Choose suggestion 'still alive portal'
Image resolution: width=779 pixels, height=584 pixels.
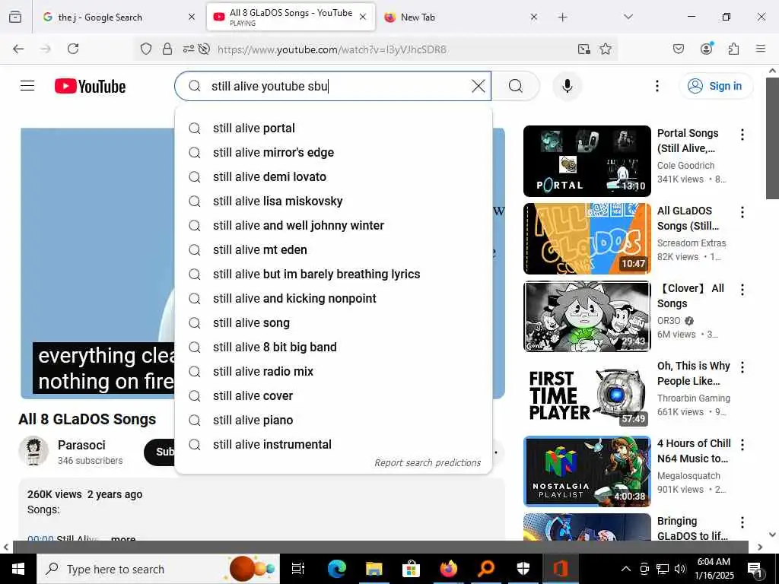(x=333, y=128)
